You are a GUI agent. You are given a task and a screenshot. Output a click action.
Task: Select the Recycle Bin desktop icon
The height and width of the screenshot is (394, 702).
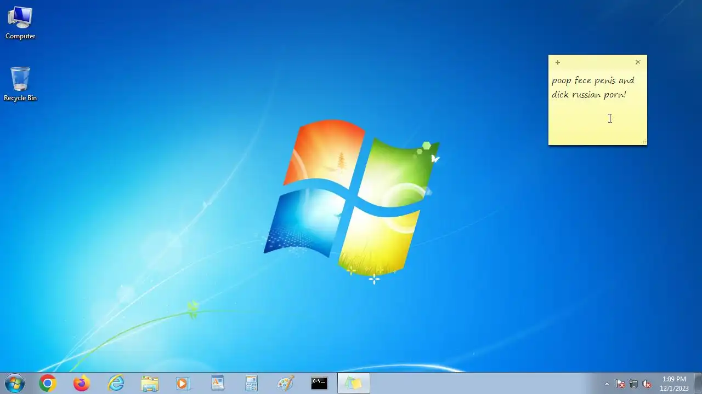pos(20,84)
